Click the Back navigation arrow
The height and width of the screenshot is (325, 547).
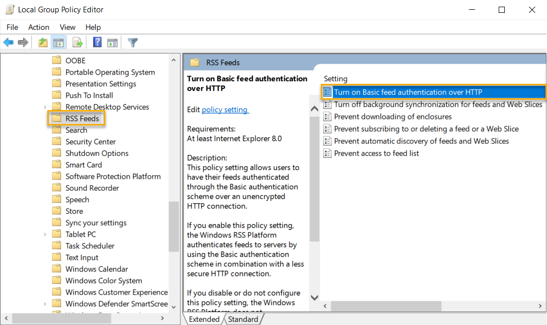tap(8, 42)
